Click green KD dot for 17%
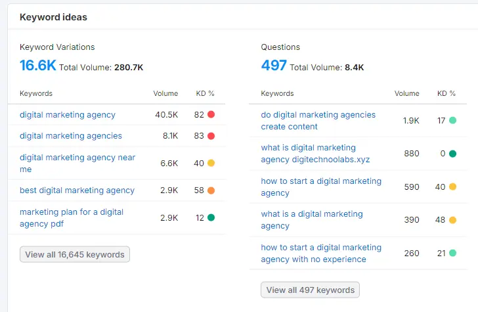This screenshot has height=312, width=478. pyautogui.click(x=452, y=120)
